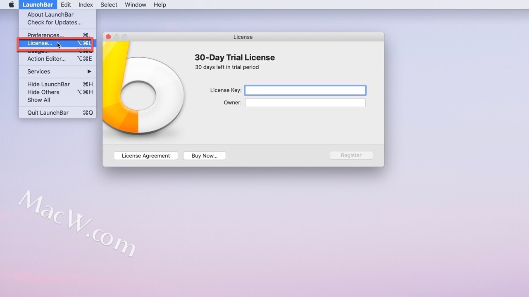This screenshot has width=529, height=297.
Task: Select Check for Updates…
Action: [x=57, y=22]
